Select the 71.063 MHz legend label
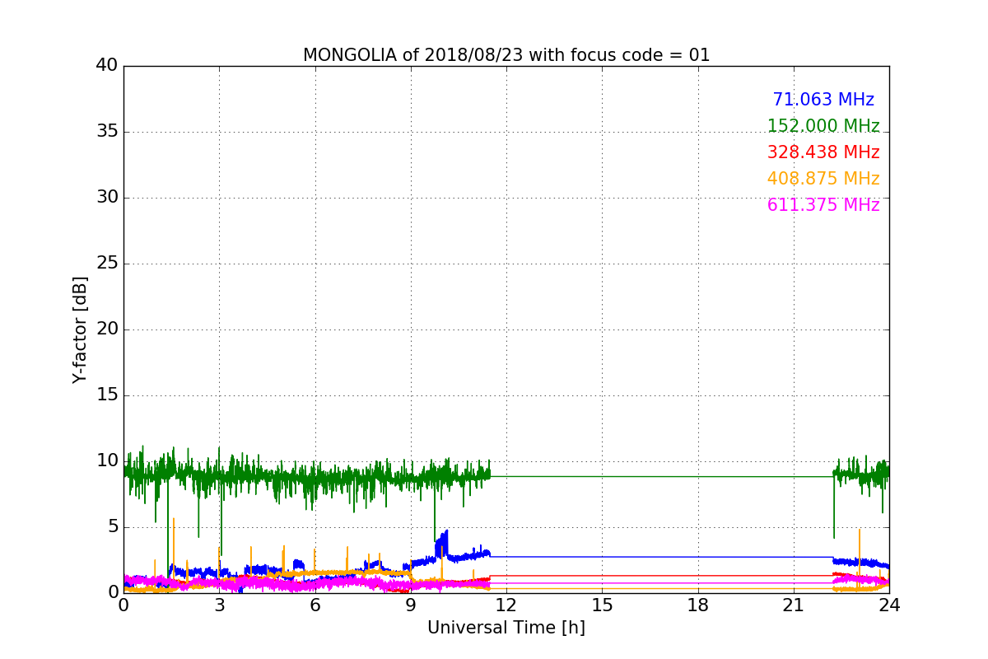This screenshot has width=988, height=659. click(823, 100)
